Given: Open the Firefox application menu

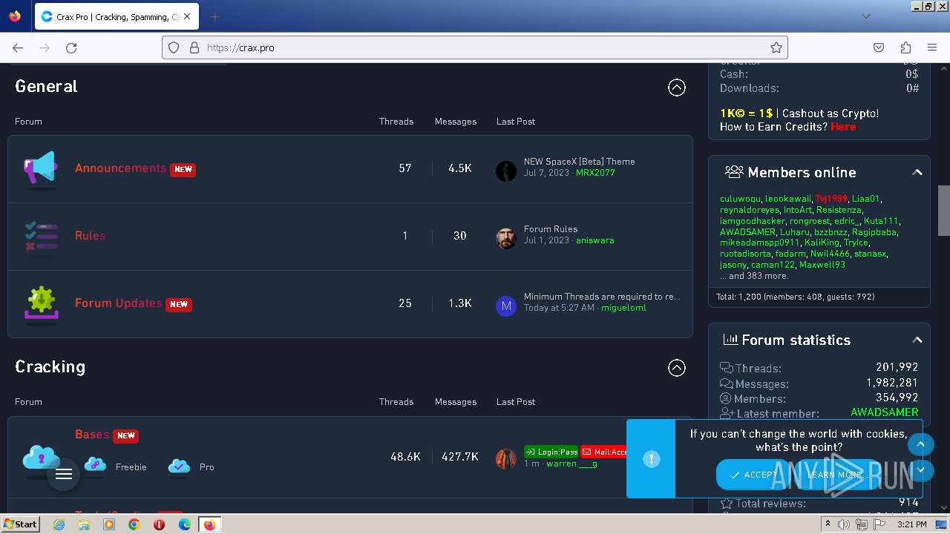Looking at the screenshot, I should point(932,47).
